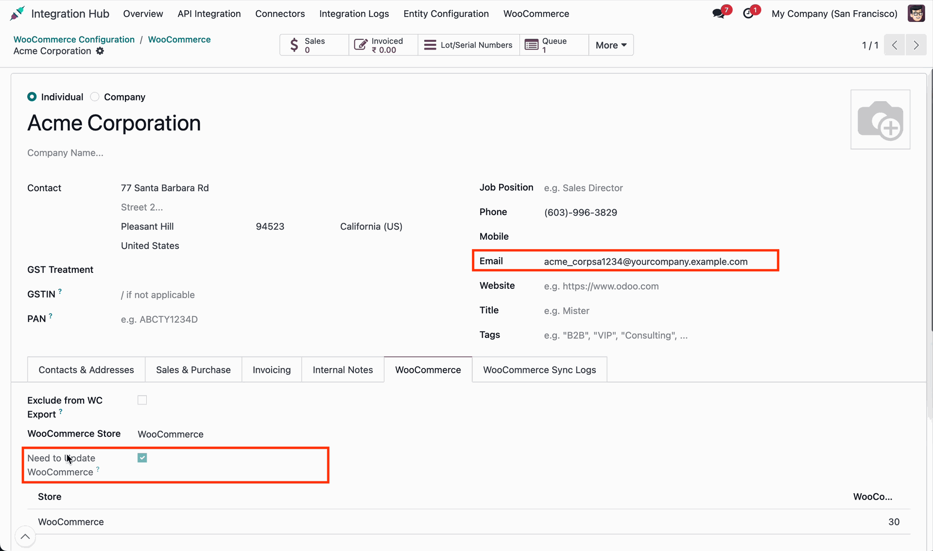The height and width of the screenshot is (551, 933).
Task: Open the activities clock icon
Action: [748, 14]
